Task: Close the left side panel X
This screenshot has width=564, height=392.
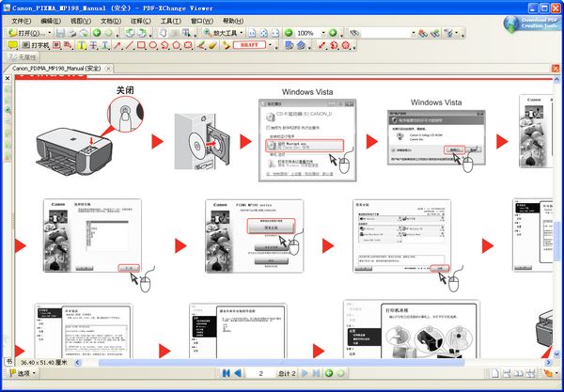Action: 8,78
